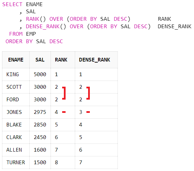
Task: Select the 3000 salary in the SCOTT row
Action: click(x=40, y=87)
